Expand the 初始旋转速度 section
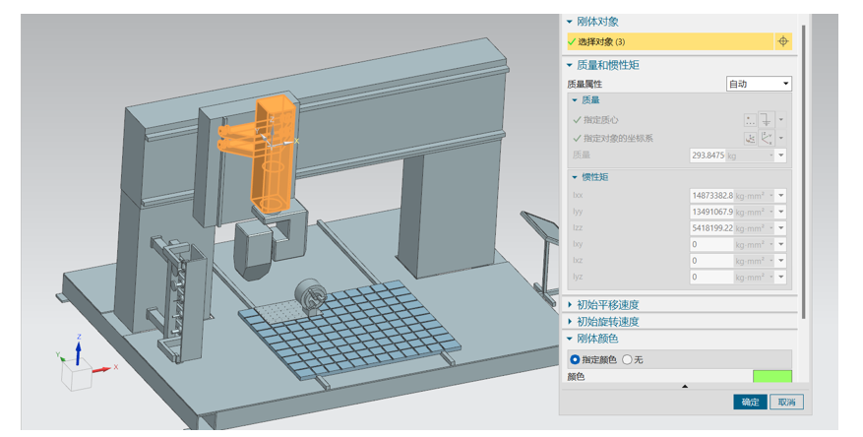The width and height of the screenshot is (863, 437). click(607, 322)
